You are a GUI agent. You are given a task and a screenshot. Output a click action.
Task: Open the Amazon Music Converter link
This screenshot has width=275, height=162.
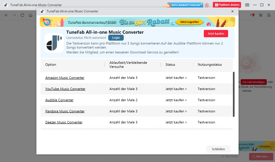65,78
